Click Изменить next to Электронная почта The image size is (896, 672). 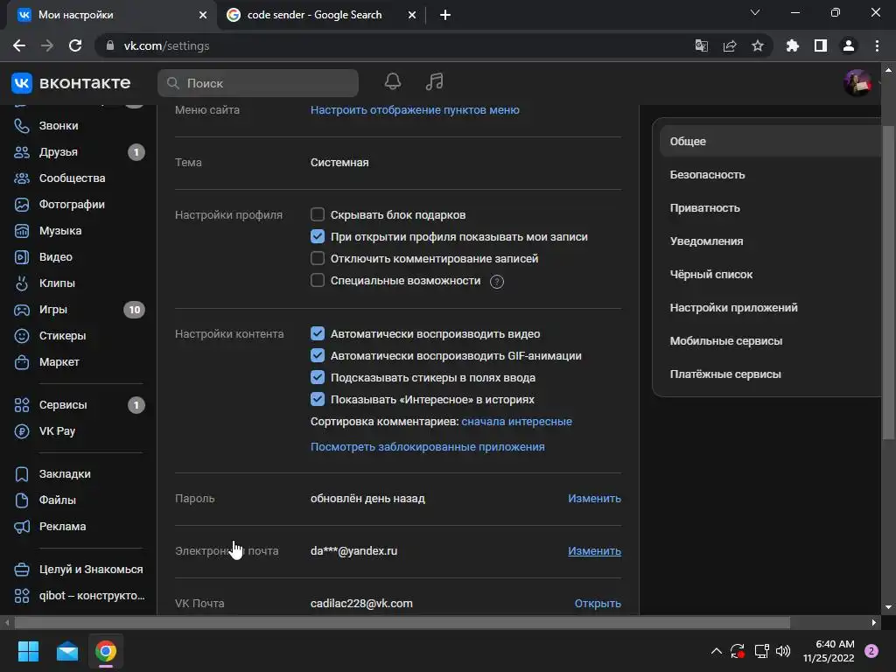click(x=594, y=551)
